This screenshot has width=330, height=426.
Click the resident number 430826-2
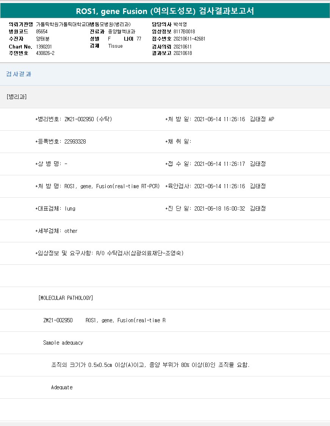pos(45,53)
